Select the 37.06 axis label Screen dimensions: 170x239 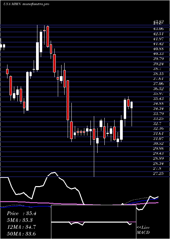tap(158, 84)
